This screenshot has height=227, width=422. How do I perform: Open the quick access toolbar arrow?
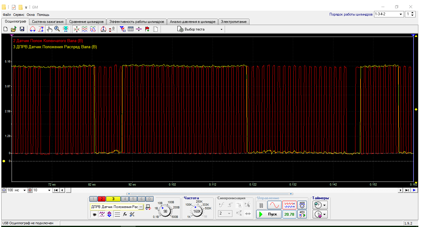tap(26, 7)
